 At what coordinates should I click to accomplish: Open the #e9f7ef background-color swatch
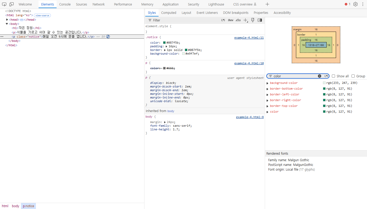[183, 54]
